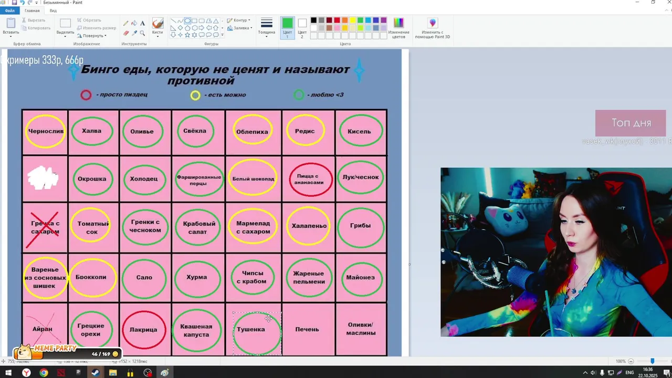Open the Контур outline dropdown
The image size is (672, 378).
(238, 20)
